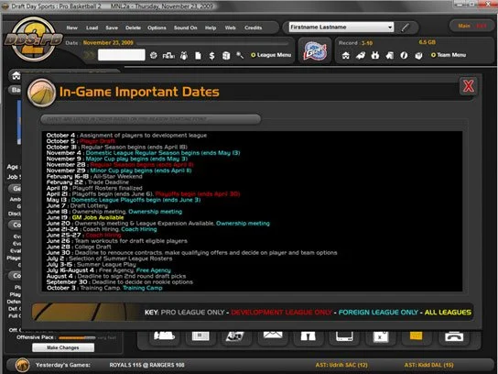Toggle the Sound On option
The image size is (498, 374).
(x=185, y=27)
